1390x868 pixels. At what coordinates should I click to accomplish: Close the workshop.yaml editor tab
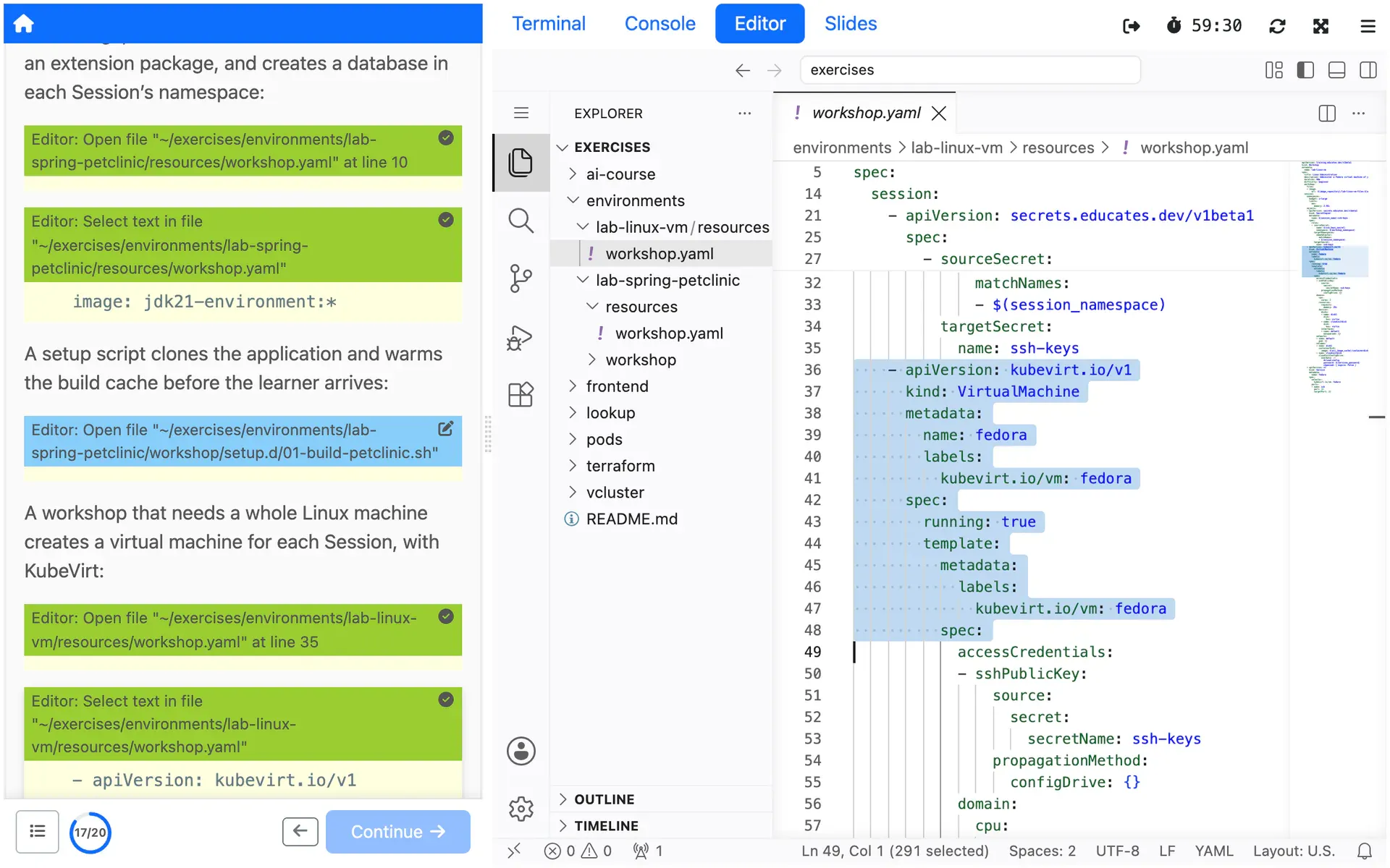click(x=939, y=114)
